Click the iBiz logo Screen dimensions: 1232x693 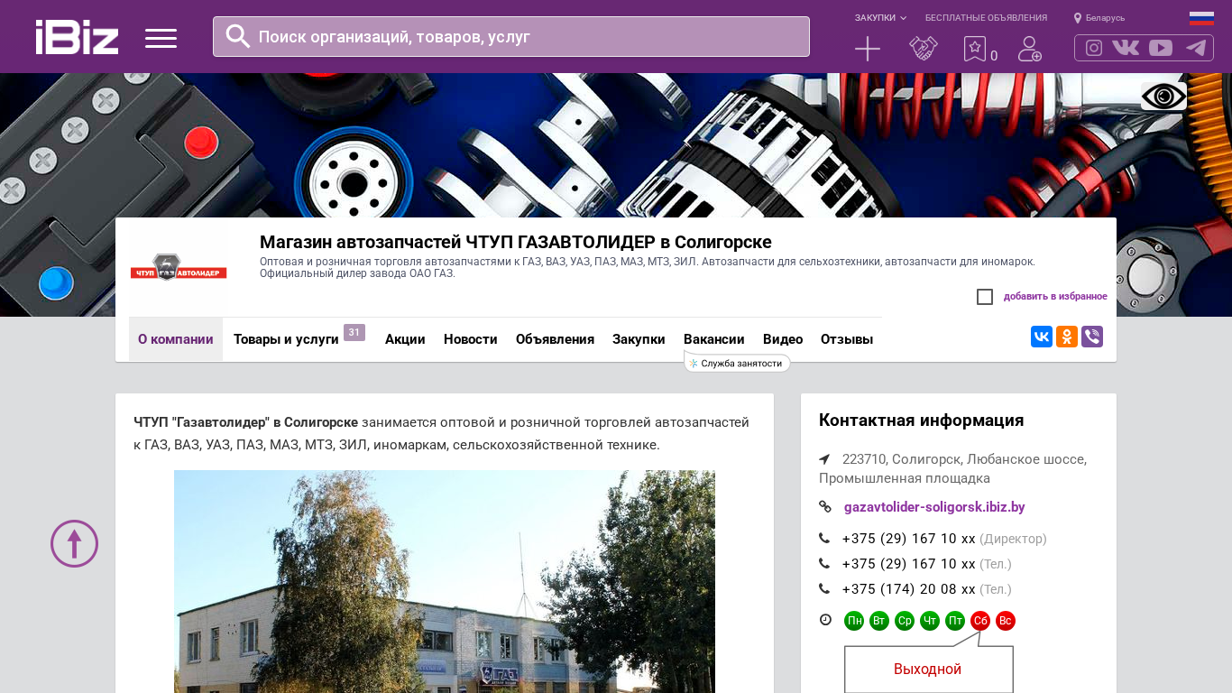coord(77,37)
